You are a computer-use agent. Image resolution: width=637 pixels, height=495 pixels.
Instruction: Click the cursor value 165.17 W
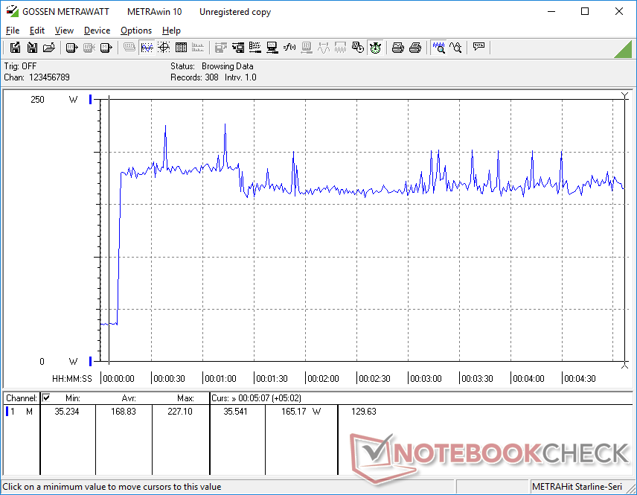pos(301,412)
